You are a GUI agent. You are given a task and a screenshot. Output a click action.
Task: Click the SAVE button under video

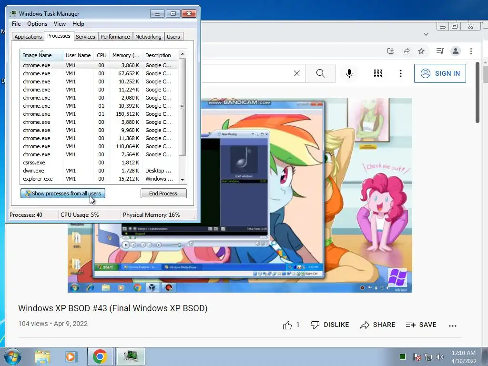pos(421,325)
